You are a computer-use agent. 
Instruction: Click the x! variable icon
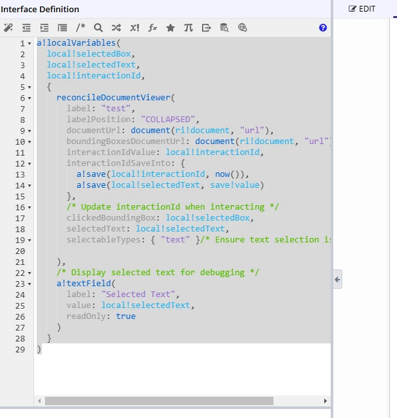(x=134, y=28)
